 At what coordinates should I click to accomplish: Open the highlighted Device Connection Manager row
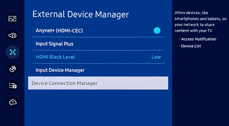coord(98,83)
